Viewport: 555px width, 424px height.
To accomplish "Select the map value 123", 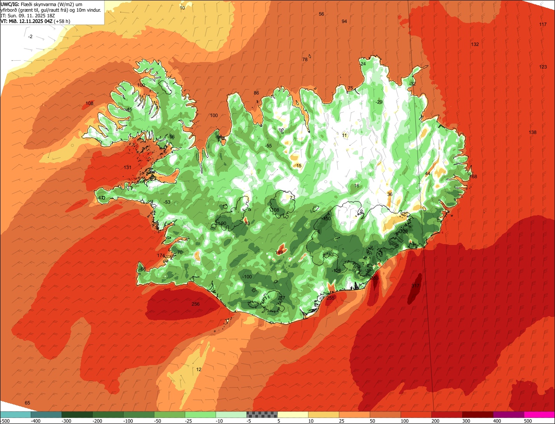I will 543,67.
